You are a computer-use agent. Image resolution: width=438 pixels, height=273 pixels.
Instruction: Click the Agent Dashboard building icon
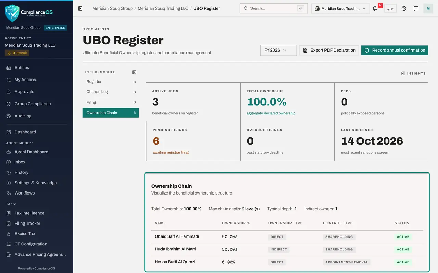(9, 152)
